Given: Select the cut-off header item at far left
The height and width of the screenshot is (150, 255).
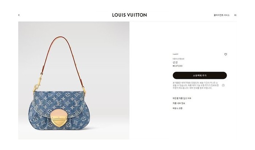Looking at the screenshot, I should 19,15.
